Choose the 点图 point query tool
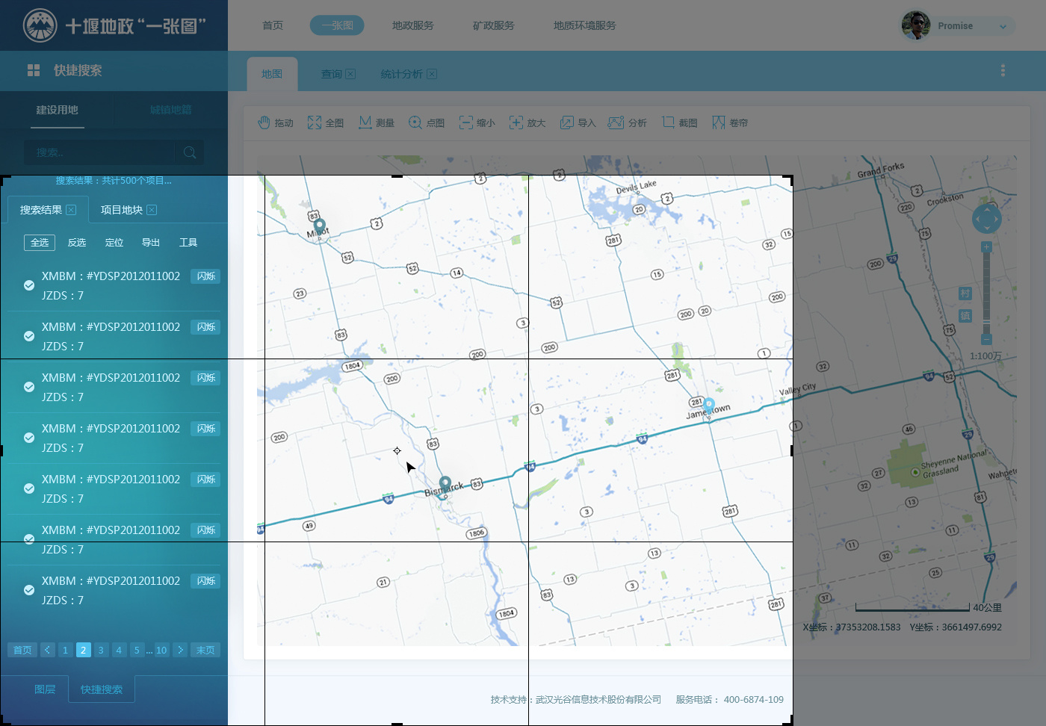Viewport: 1046px width, 726px height. (427, 122)
